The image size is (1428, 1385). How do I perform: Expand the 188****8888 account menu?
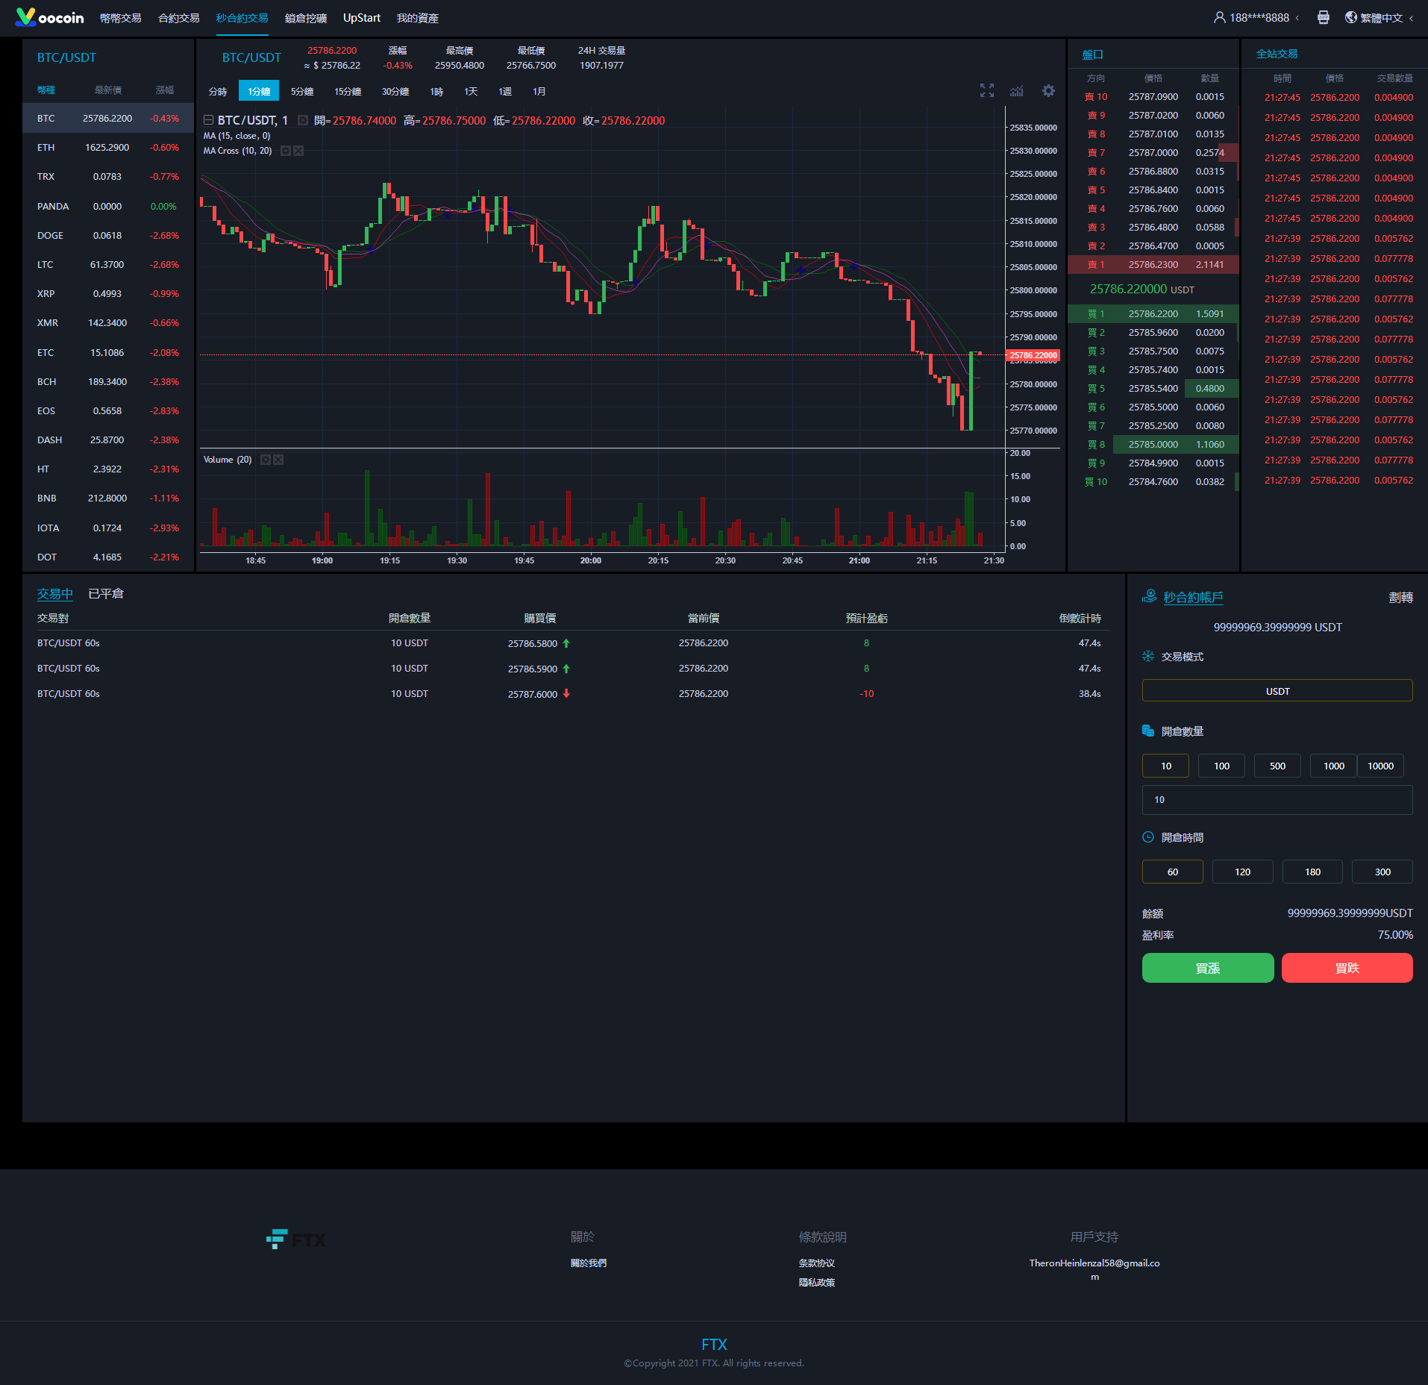pos(1258,18)
